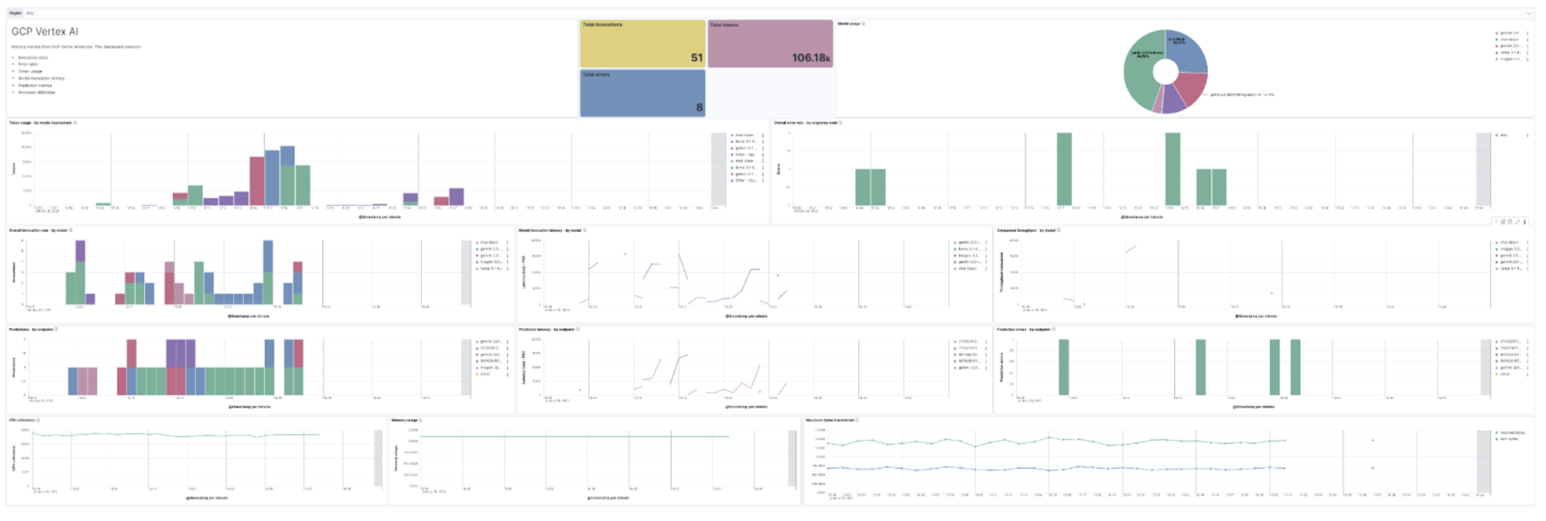Click info icon beside Maximum bytes transferred title
This screenshot has height=521, width=1546.
tap(857, 420)
